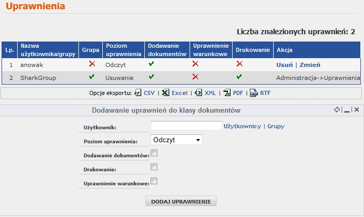Click the Użytkownik text input field
This screenshot has width=364, height=217.
pyautogui.click(x=186, y=126)
